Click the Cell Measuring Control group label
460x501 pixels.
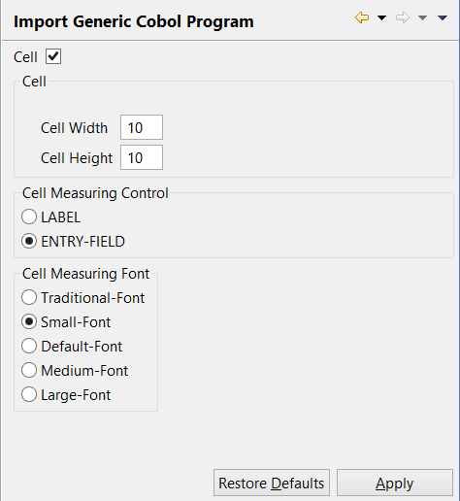95,193
